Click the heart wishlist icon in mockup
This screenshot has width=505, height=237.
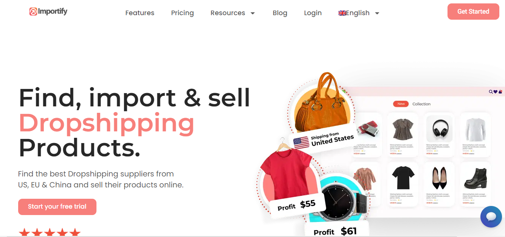click(496, 92)
